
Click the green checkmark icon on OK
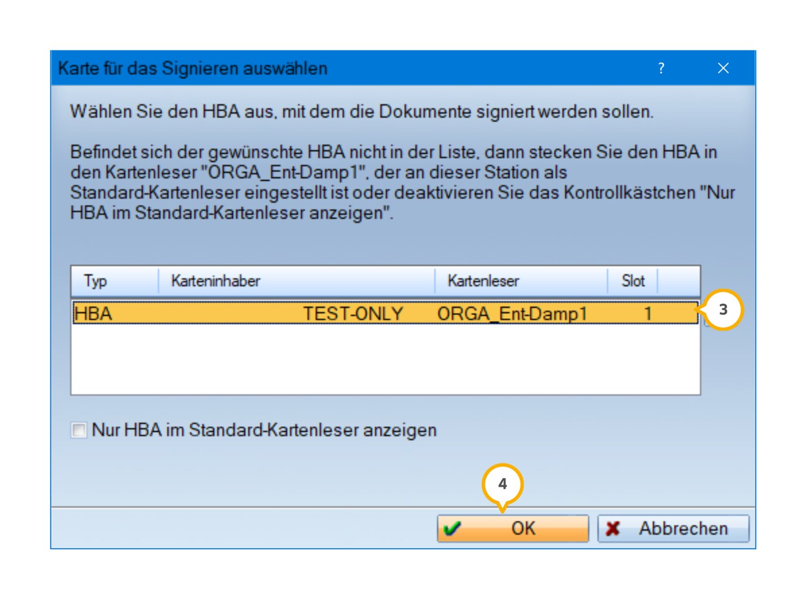point(452,529)
